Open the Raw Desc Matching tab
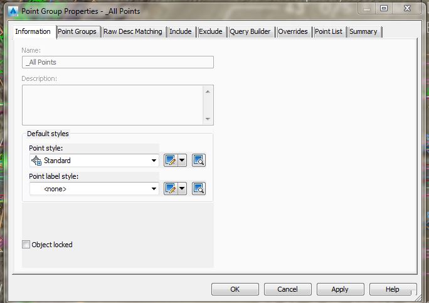 [x=133, y=32]
